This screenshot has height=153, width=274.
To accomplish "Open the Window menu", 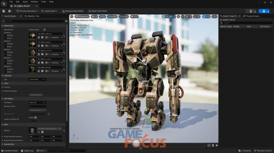I will (x=34, y=2).
